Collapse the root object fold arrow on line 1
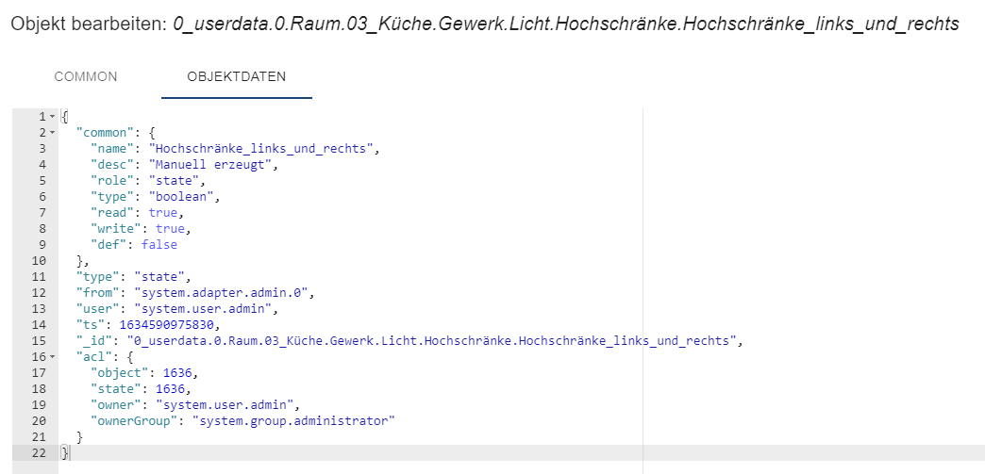 coord(53,117)
